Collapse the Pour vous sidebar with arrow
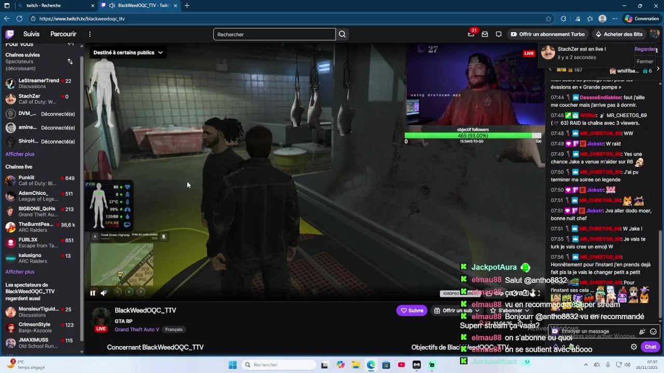This screenshot has height=373, width=664. [71, 44]
